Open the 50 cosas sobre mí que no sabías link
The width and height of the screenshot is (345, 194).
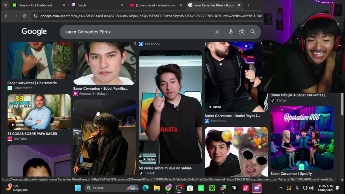[165, 168]
